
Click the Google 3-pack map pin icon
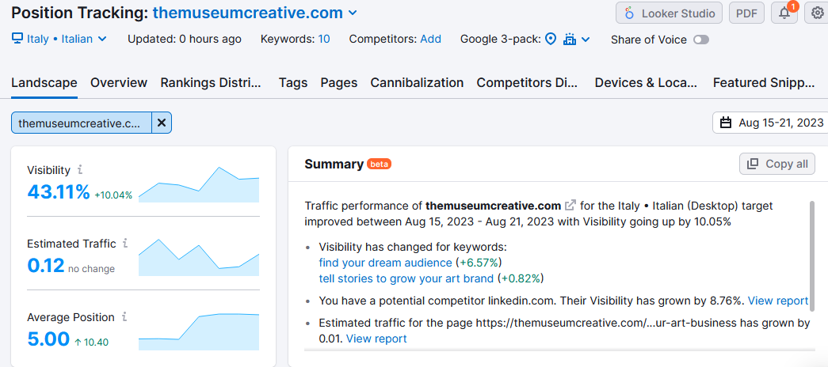point(551,39)
